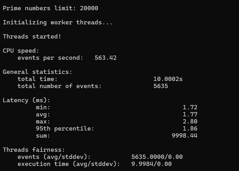
Task: Select the avg latency value 1.77
Action: [x=190, y=114]
